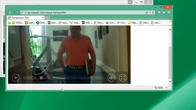This screenshot has height=110, width=196.
Task: Select the Comparison Test tab
Action: click(x=26, y=18)
